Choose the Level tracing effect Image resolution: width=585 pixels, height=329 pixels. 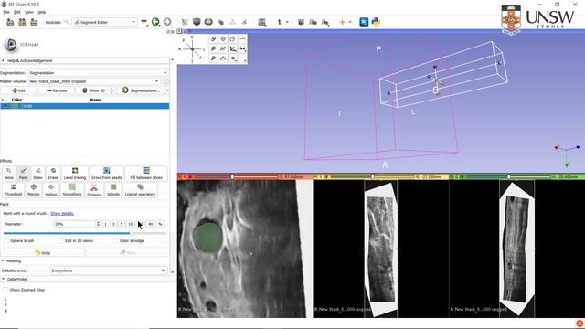[x=75, y=174]
